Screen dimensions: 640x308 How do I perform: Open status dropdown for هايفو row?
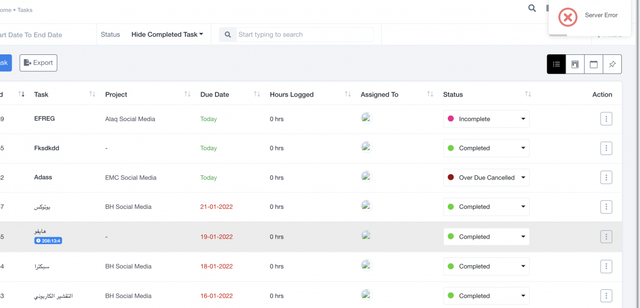[486, 237]
